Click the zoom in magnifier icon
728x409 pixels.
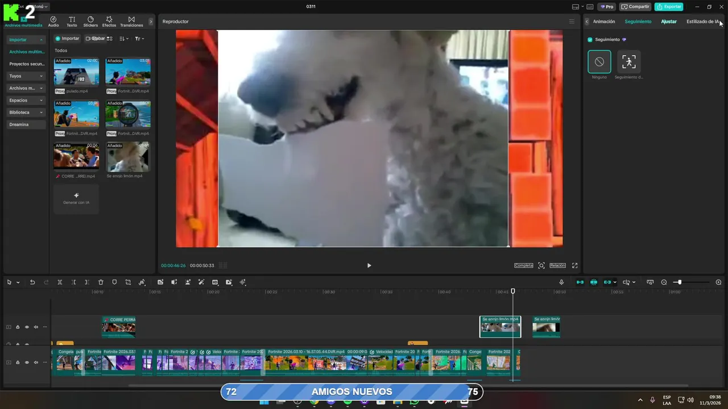pyautogui.click(x=718, y=282)
